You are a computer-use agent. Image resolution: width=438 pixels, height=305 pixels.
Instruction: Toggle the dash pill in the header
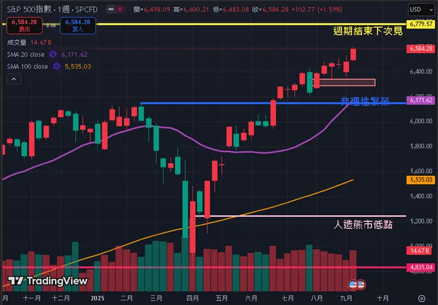tap(111, 9)
